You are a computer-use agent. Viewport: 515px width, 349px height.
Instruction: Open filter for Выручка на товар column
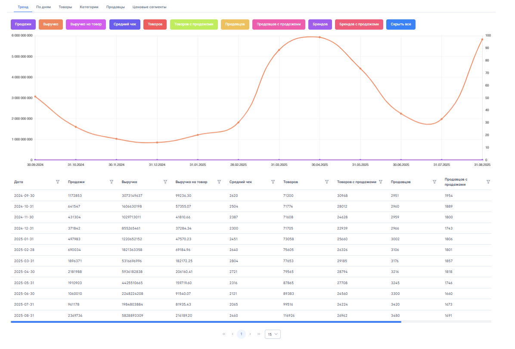pyautogui.click(x=219, y=182)
